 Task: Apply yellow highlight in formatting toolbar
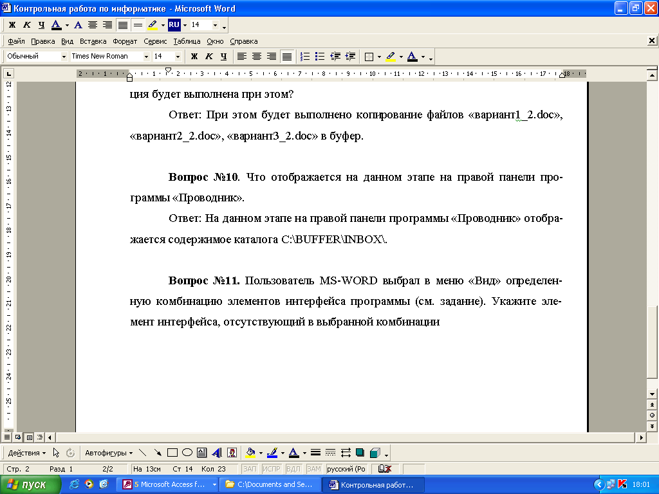pyautogui.click(x=391, y=57)
